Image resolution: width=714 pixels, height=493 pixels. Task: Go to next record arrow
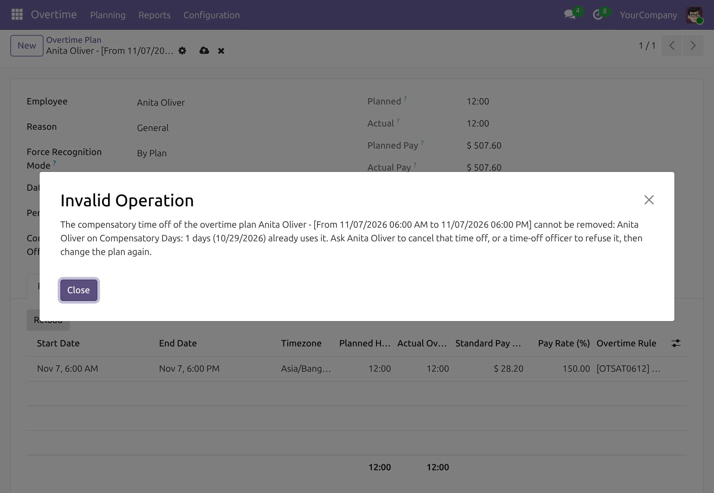click(x=693, y=45)
